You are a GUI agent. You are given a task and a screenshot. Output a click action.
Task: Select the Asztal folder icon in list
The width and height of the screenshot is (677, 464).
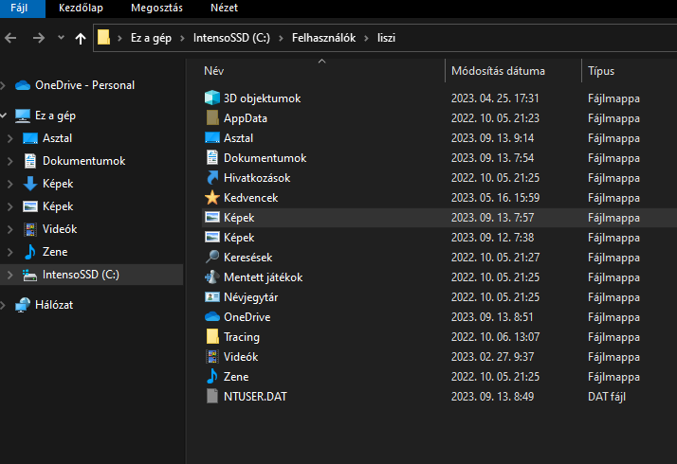[212, 137]
